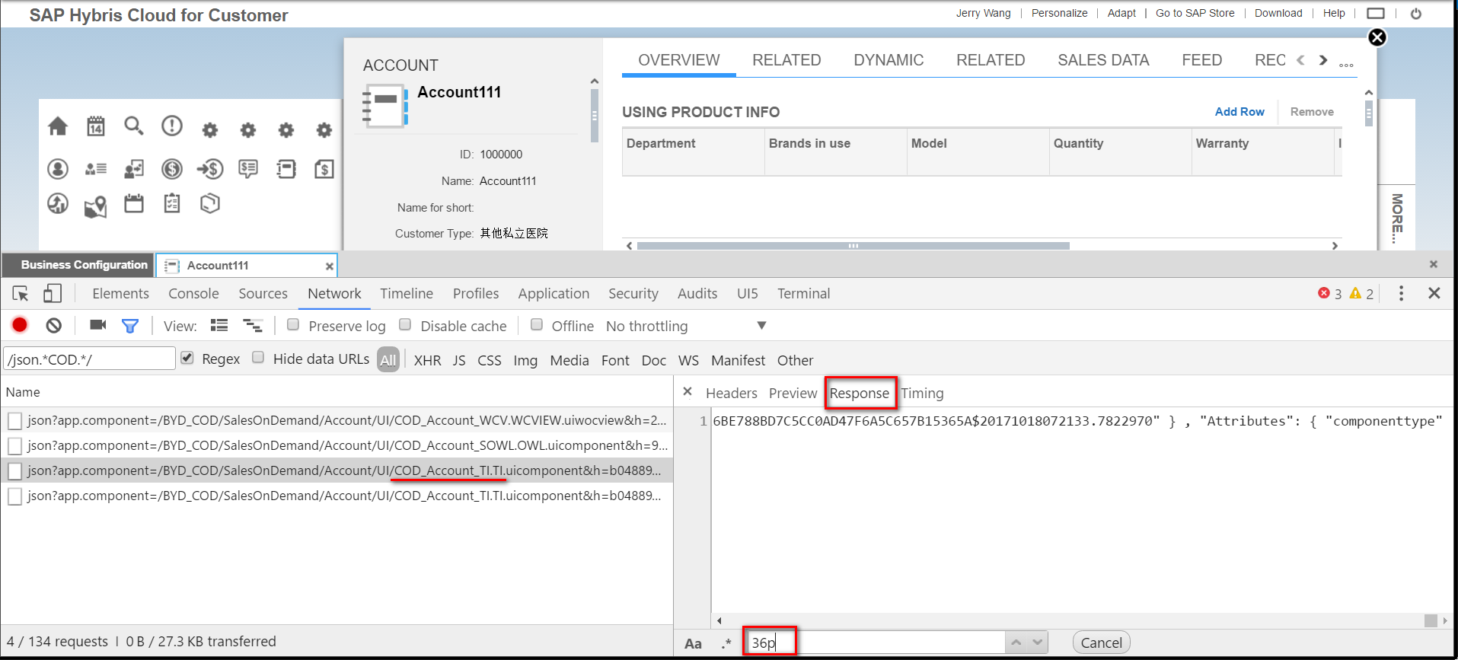
Task: Open the dollar document icon
Action: (324, 168)
